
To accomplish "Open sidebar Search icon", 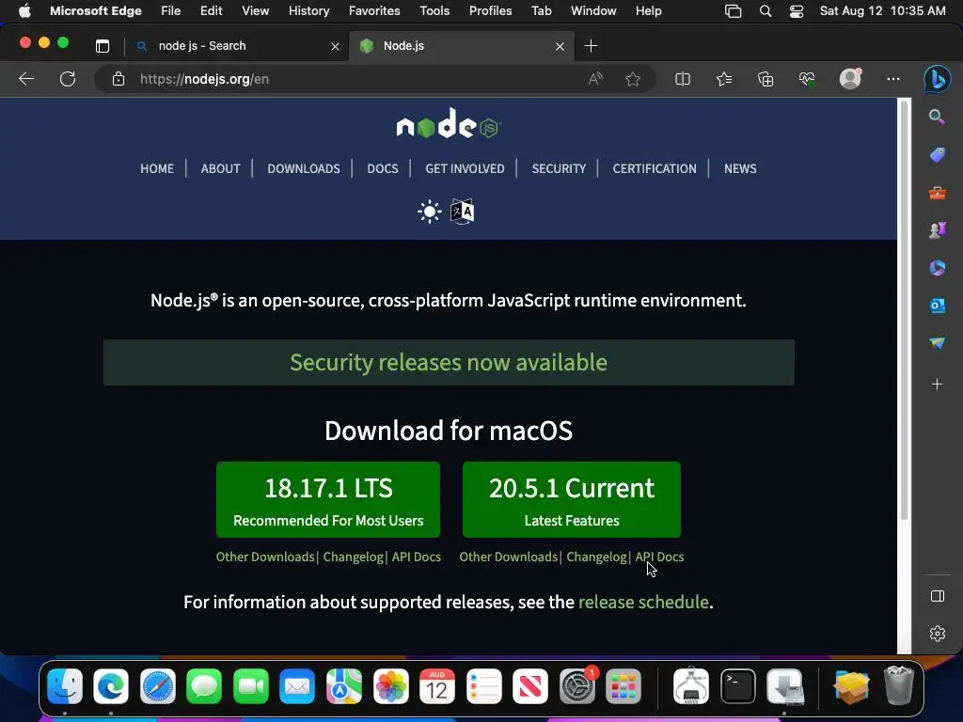I will [x=937, y=117].
